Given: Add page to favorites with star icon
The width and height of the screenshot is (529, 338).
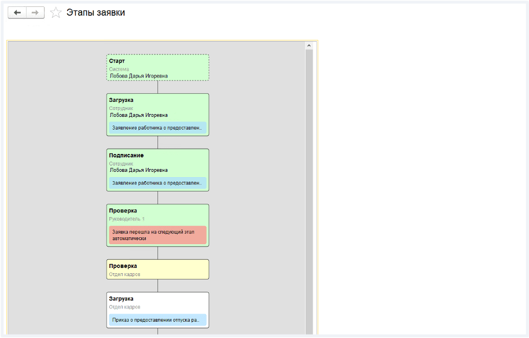Looking at the screenshot, I should 56,13.
